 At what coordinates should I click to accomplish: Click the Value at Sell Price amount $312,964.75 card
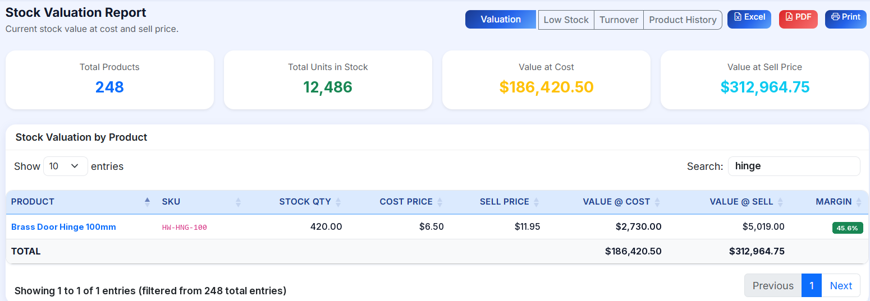point(764,80)
